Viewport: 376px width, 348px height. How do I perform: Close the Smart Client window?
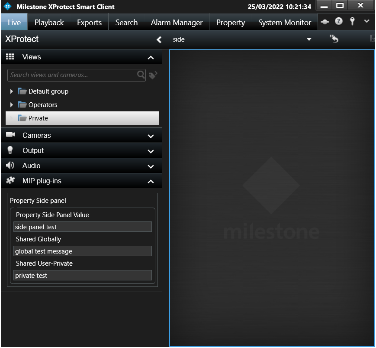click(x=360, y=6)
